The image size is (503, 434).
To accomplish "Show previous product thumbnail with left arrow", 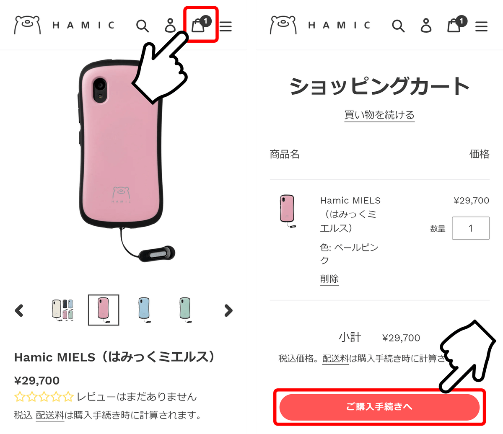I will (x=19, y=310).
